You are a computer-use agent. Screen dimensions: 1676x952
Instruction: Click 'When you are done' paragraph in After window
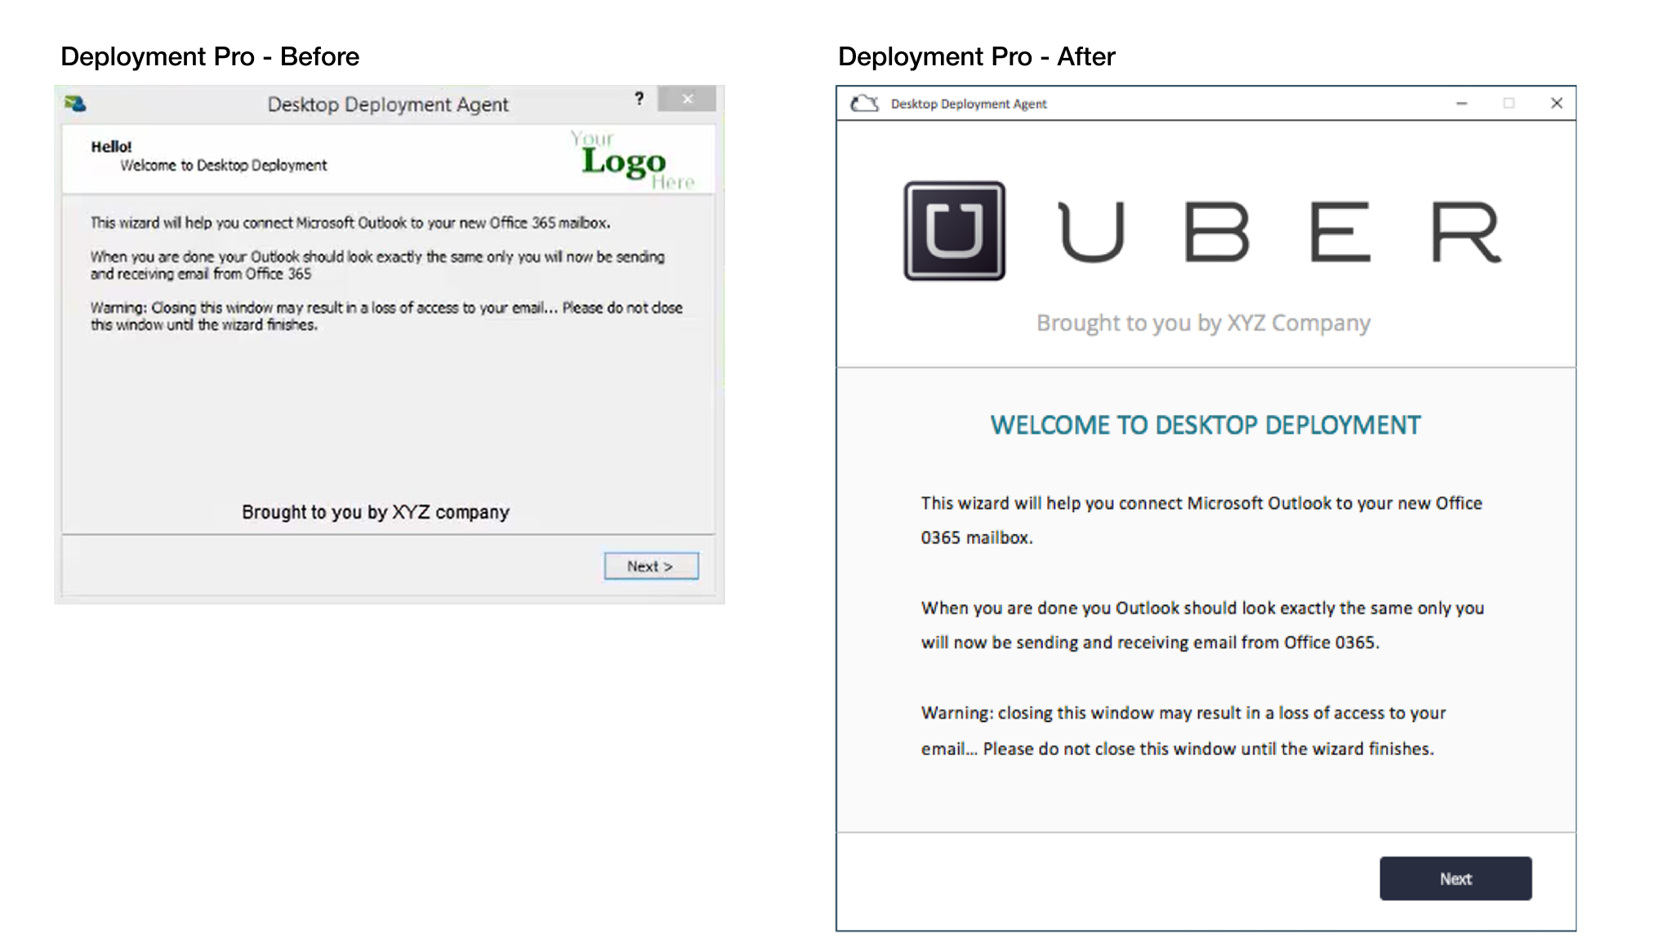point(1202,625)
